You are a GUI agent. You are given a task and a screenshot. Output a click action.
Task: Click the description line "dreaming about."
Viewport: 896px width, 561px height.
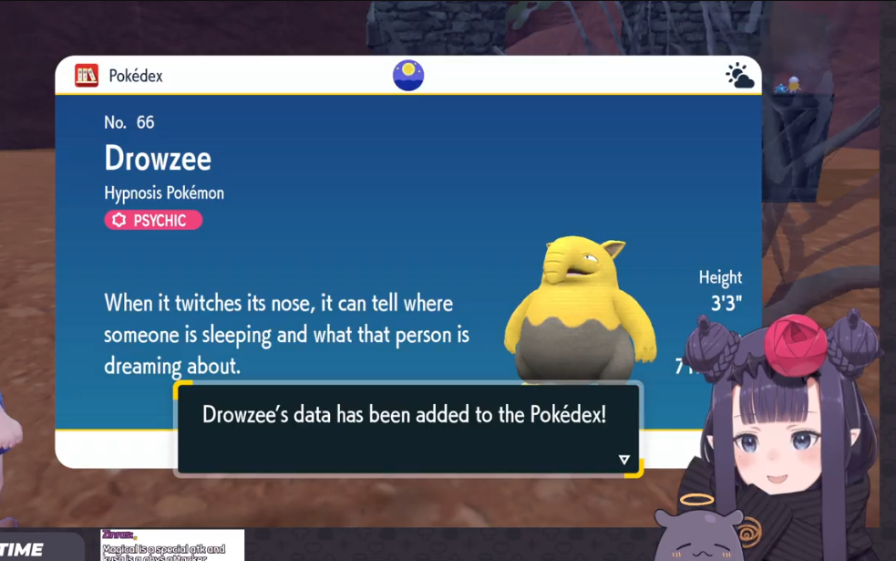172,366
